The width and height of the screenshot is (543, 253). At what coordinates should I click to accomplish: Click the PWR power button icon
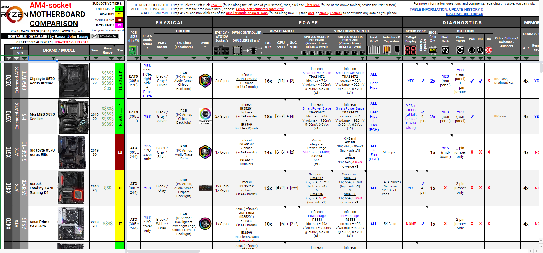coord(472,50)
